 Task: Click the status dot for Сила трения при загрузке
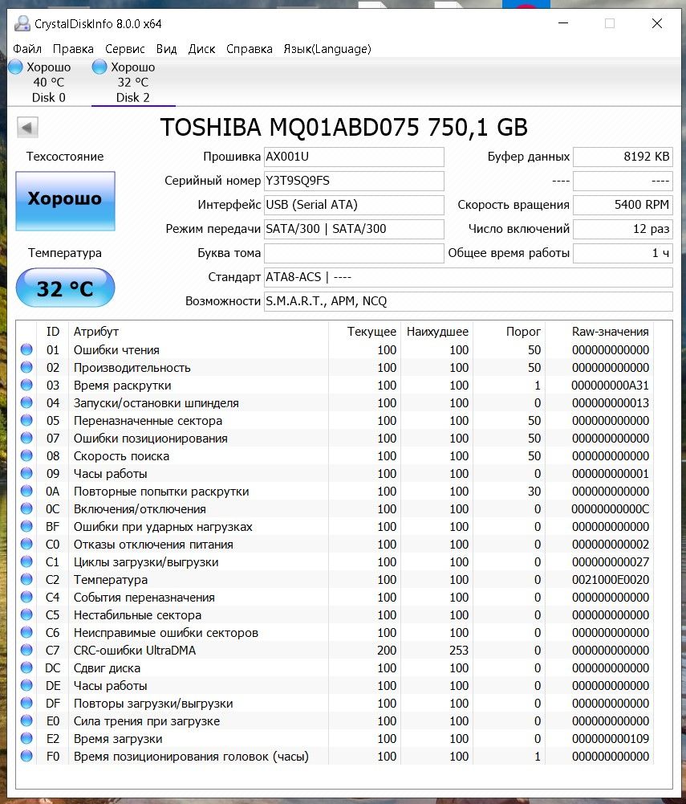[x=26, y=721]
